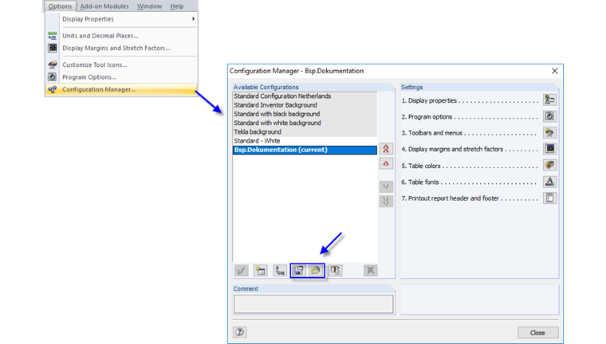Click the help question mark icon
The height and width of the screenshot is (344, 606).
click(240, 332)
